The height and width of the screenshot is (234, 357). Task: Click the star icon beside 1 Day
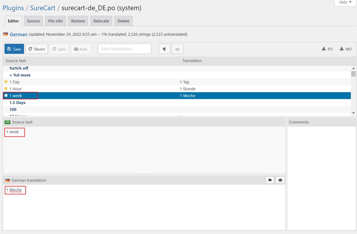click(x=6, y=82)
